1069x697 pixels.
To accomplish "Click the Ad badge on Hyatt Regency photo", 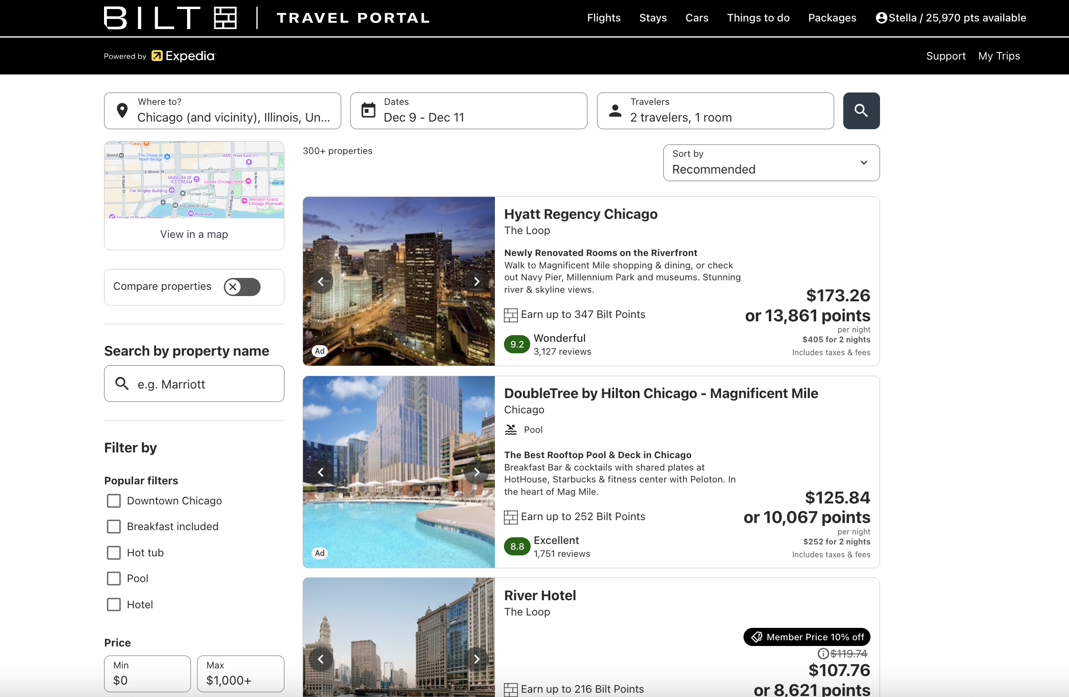I will coord(320,351).
